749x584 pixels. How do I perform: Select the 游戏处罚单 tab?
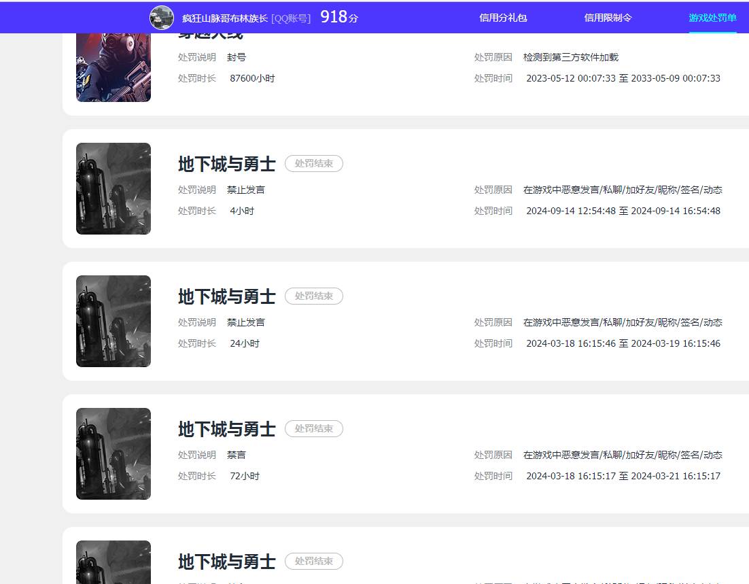(712, 18)
